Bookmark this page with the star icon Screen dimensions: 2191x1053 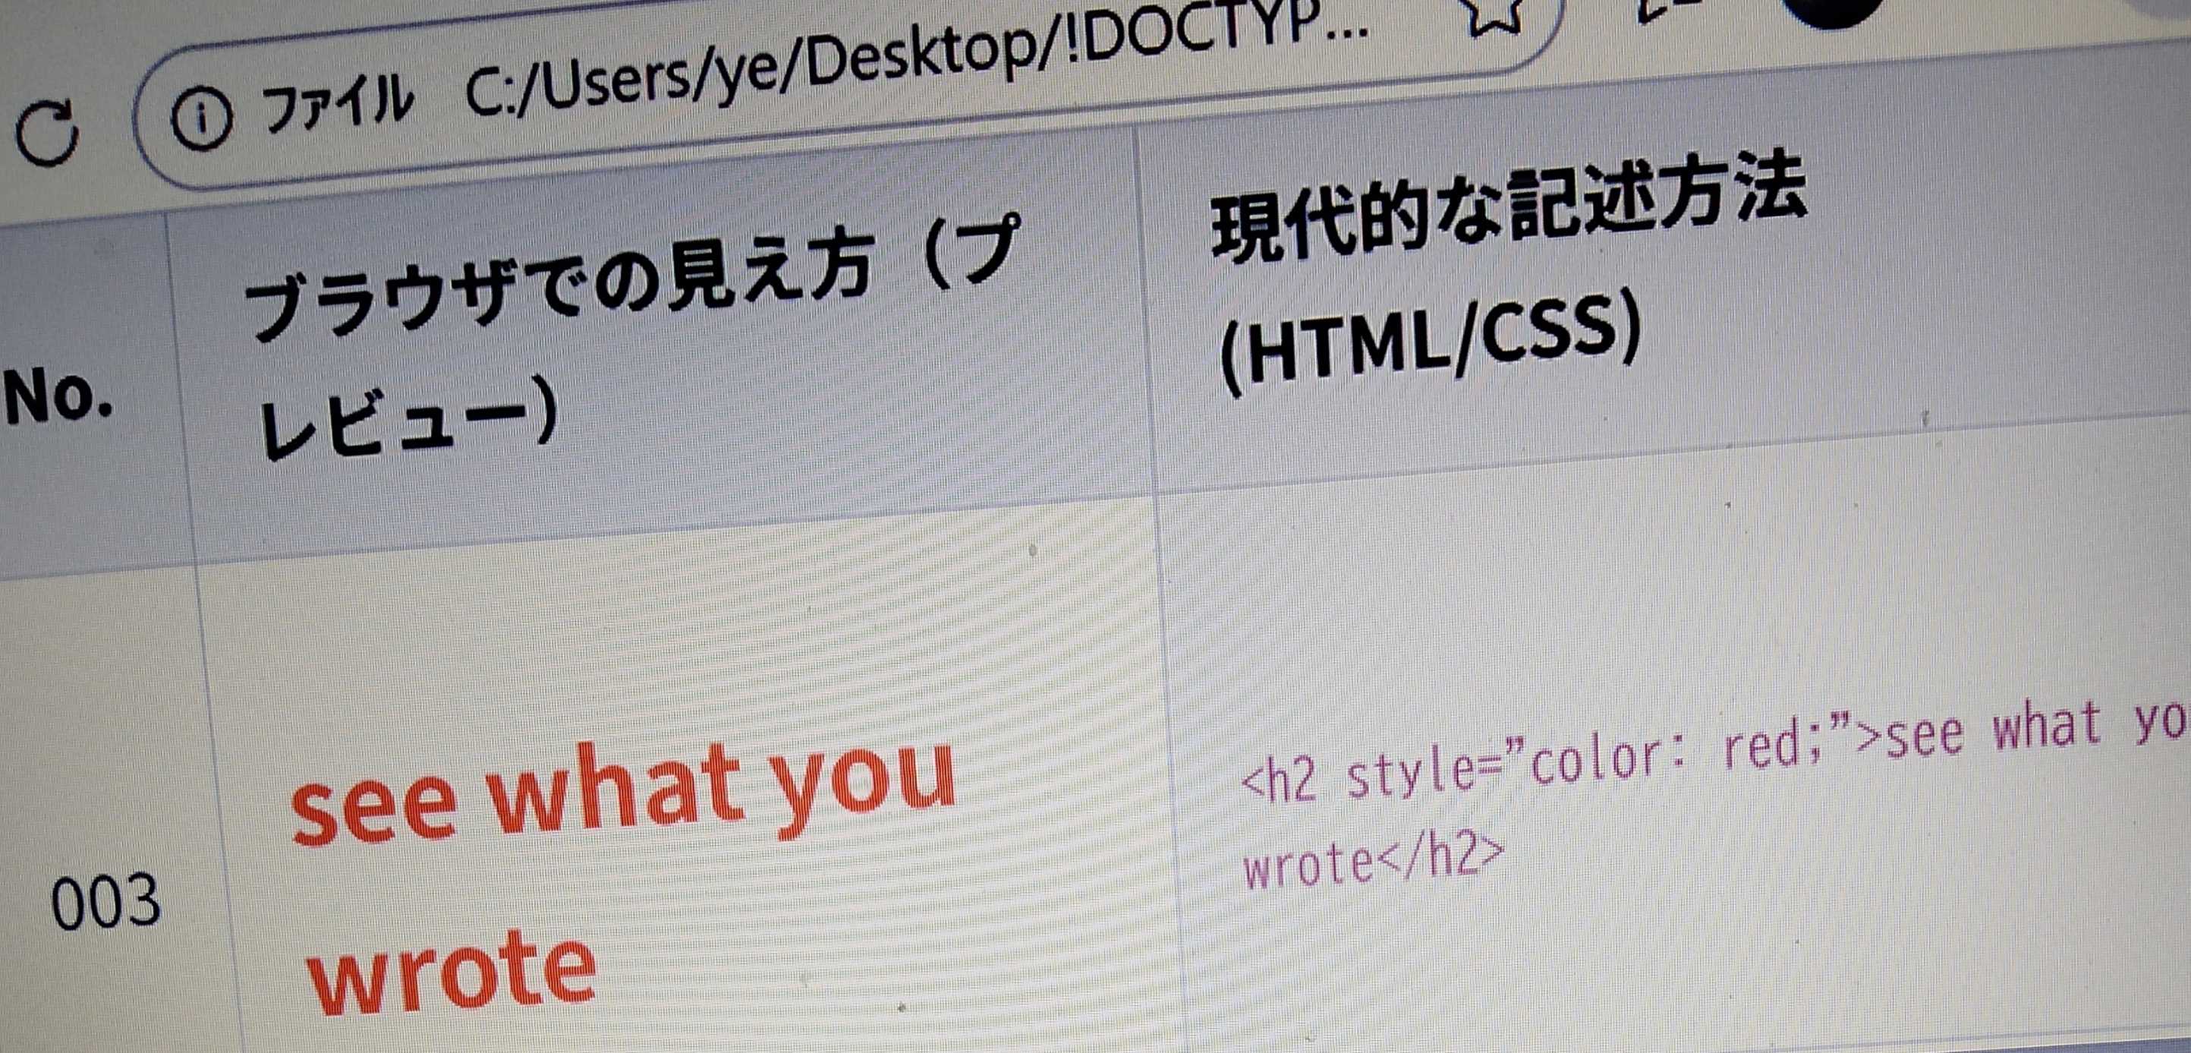click(x=1496, y=15)
